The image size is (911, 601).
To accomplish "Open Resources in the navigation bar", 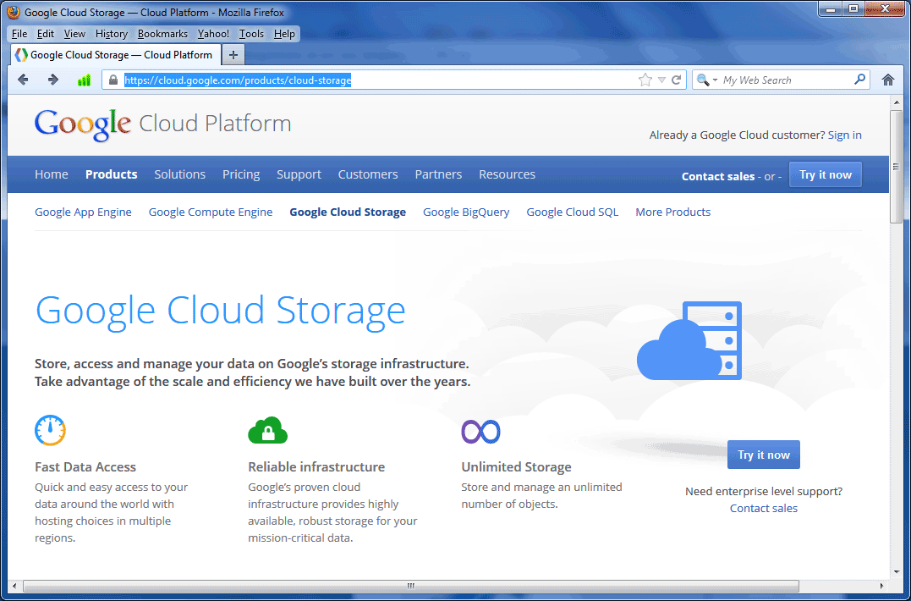I will (507, 174).
